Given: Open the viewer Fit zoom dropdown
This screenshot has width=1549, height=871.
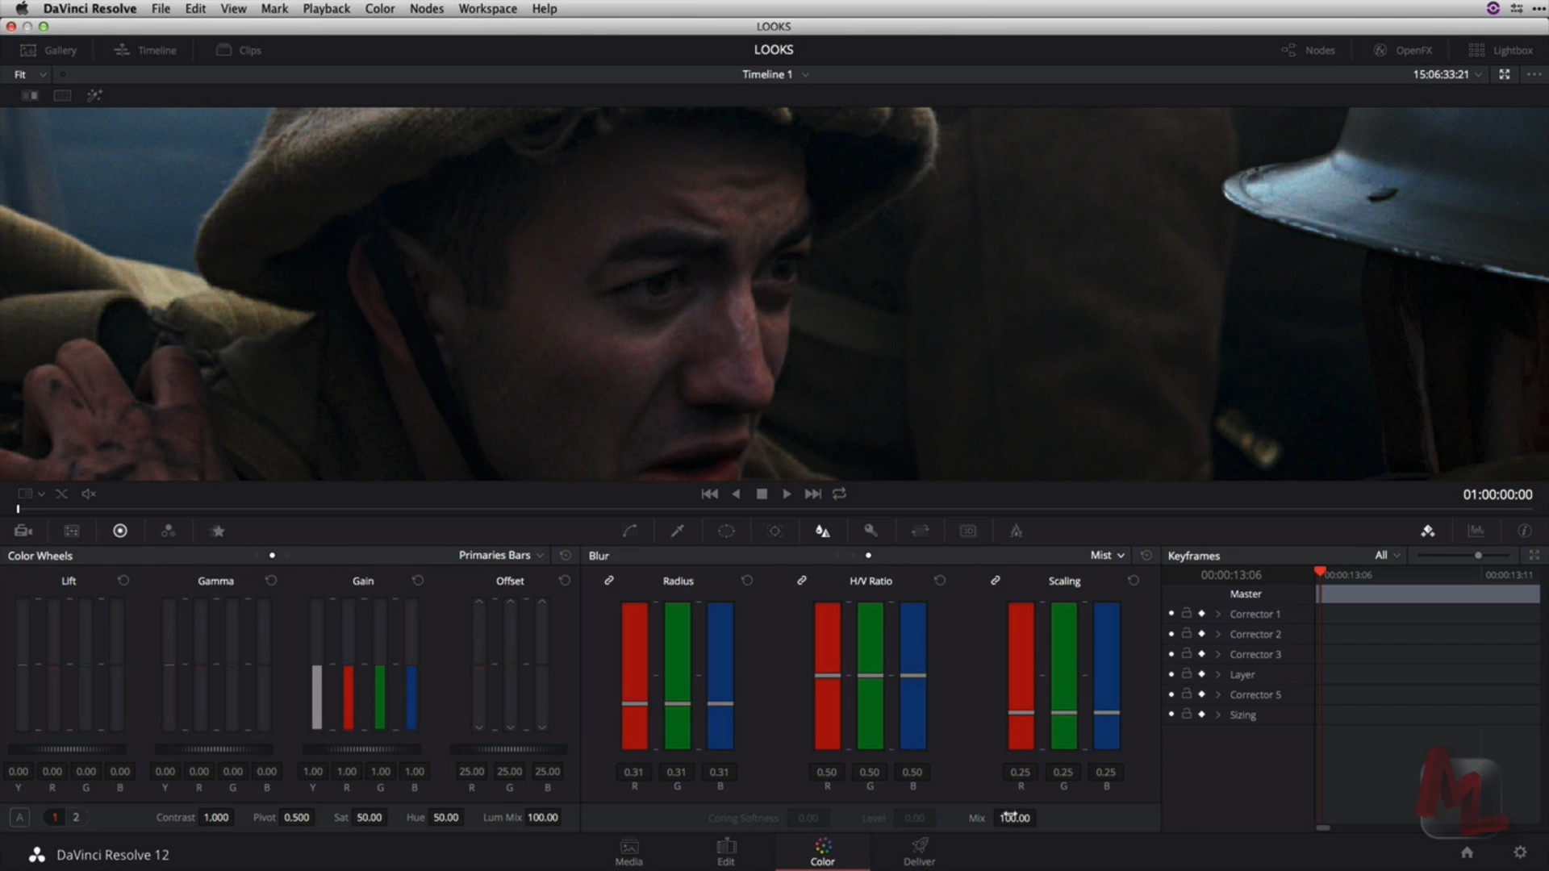Looking at the screenshot, I should pyautogui.click(x=31, y=74).
